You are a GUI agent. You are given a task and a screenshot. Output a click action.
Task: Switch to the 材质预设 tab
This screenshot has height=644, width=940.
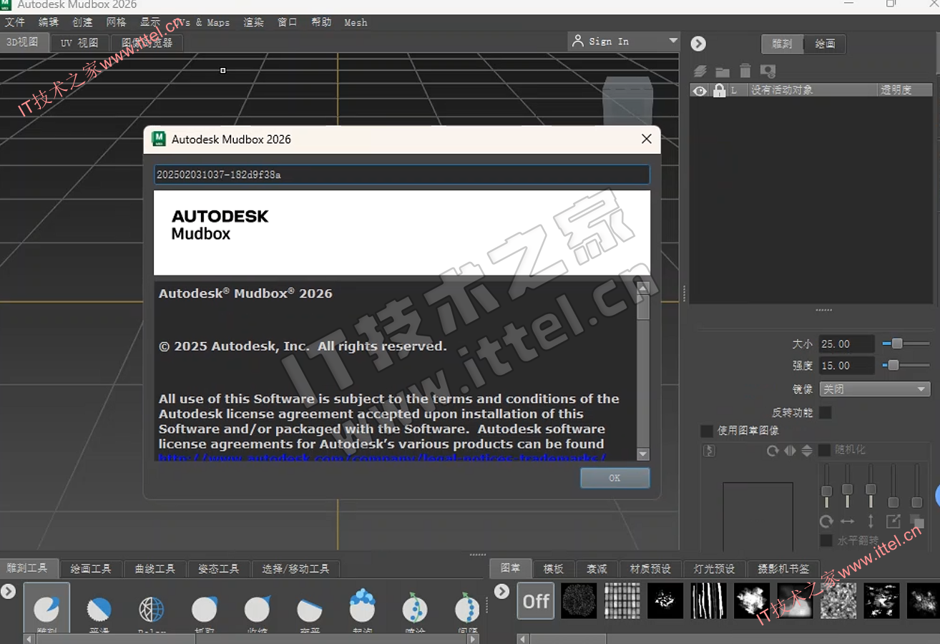(650, 569)
